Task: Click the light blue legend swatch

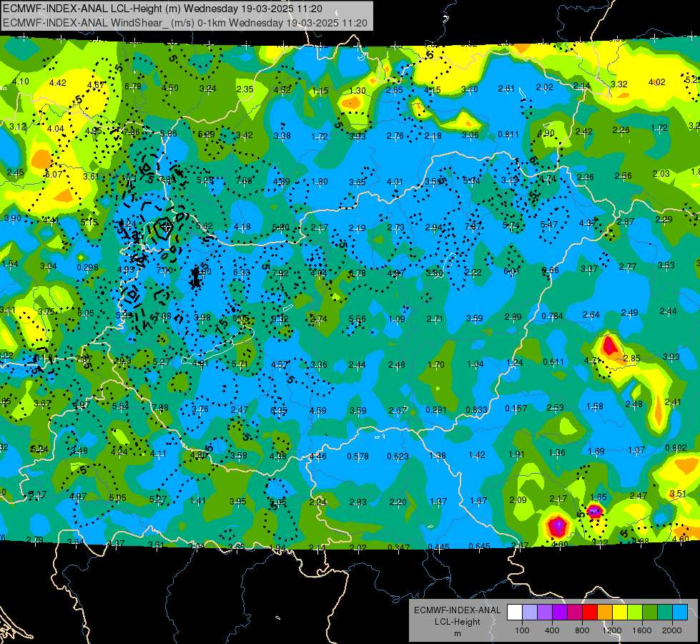Action: click(681, 612)
